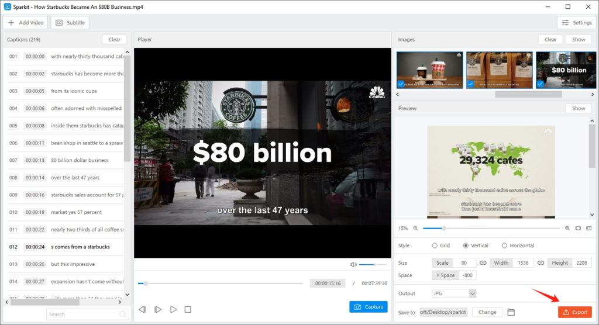Select caption 008 'over the last 47 years'
Viewport: 599px width, 325px height.
point(65,178)
